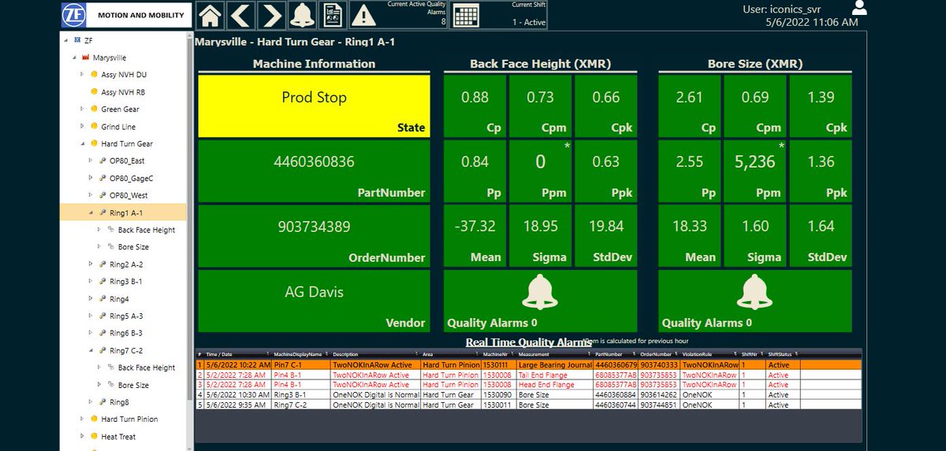
Task: Click the AG Davis Vendor tile
Action: point(314,301)
